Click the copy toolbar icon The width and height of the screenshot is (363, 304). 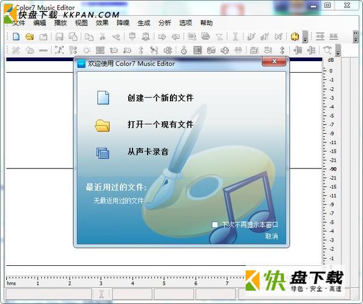(x=89, y=36)
